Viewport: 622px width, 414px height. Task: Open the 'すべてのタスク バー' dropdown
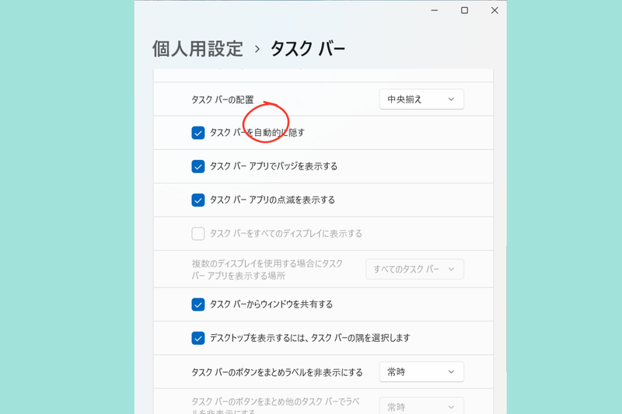pos(414,269)
